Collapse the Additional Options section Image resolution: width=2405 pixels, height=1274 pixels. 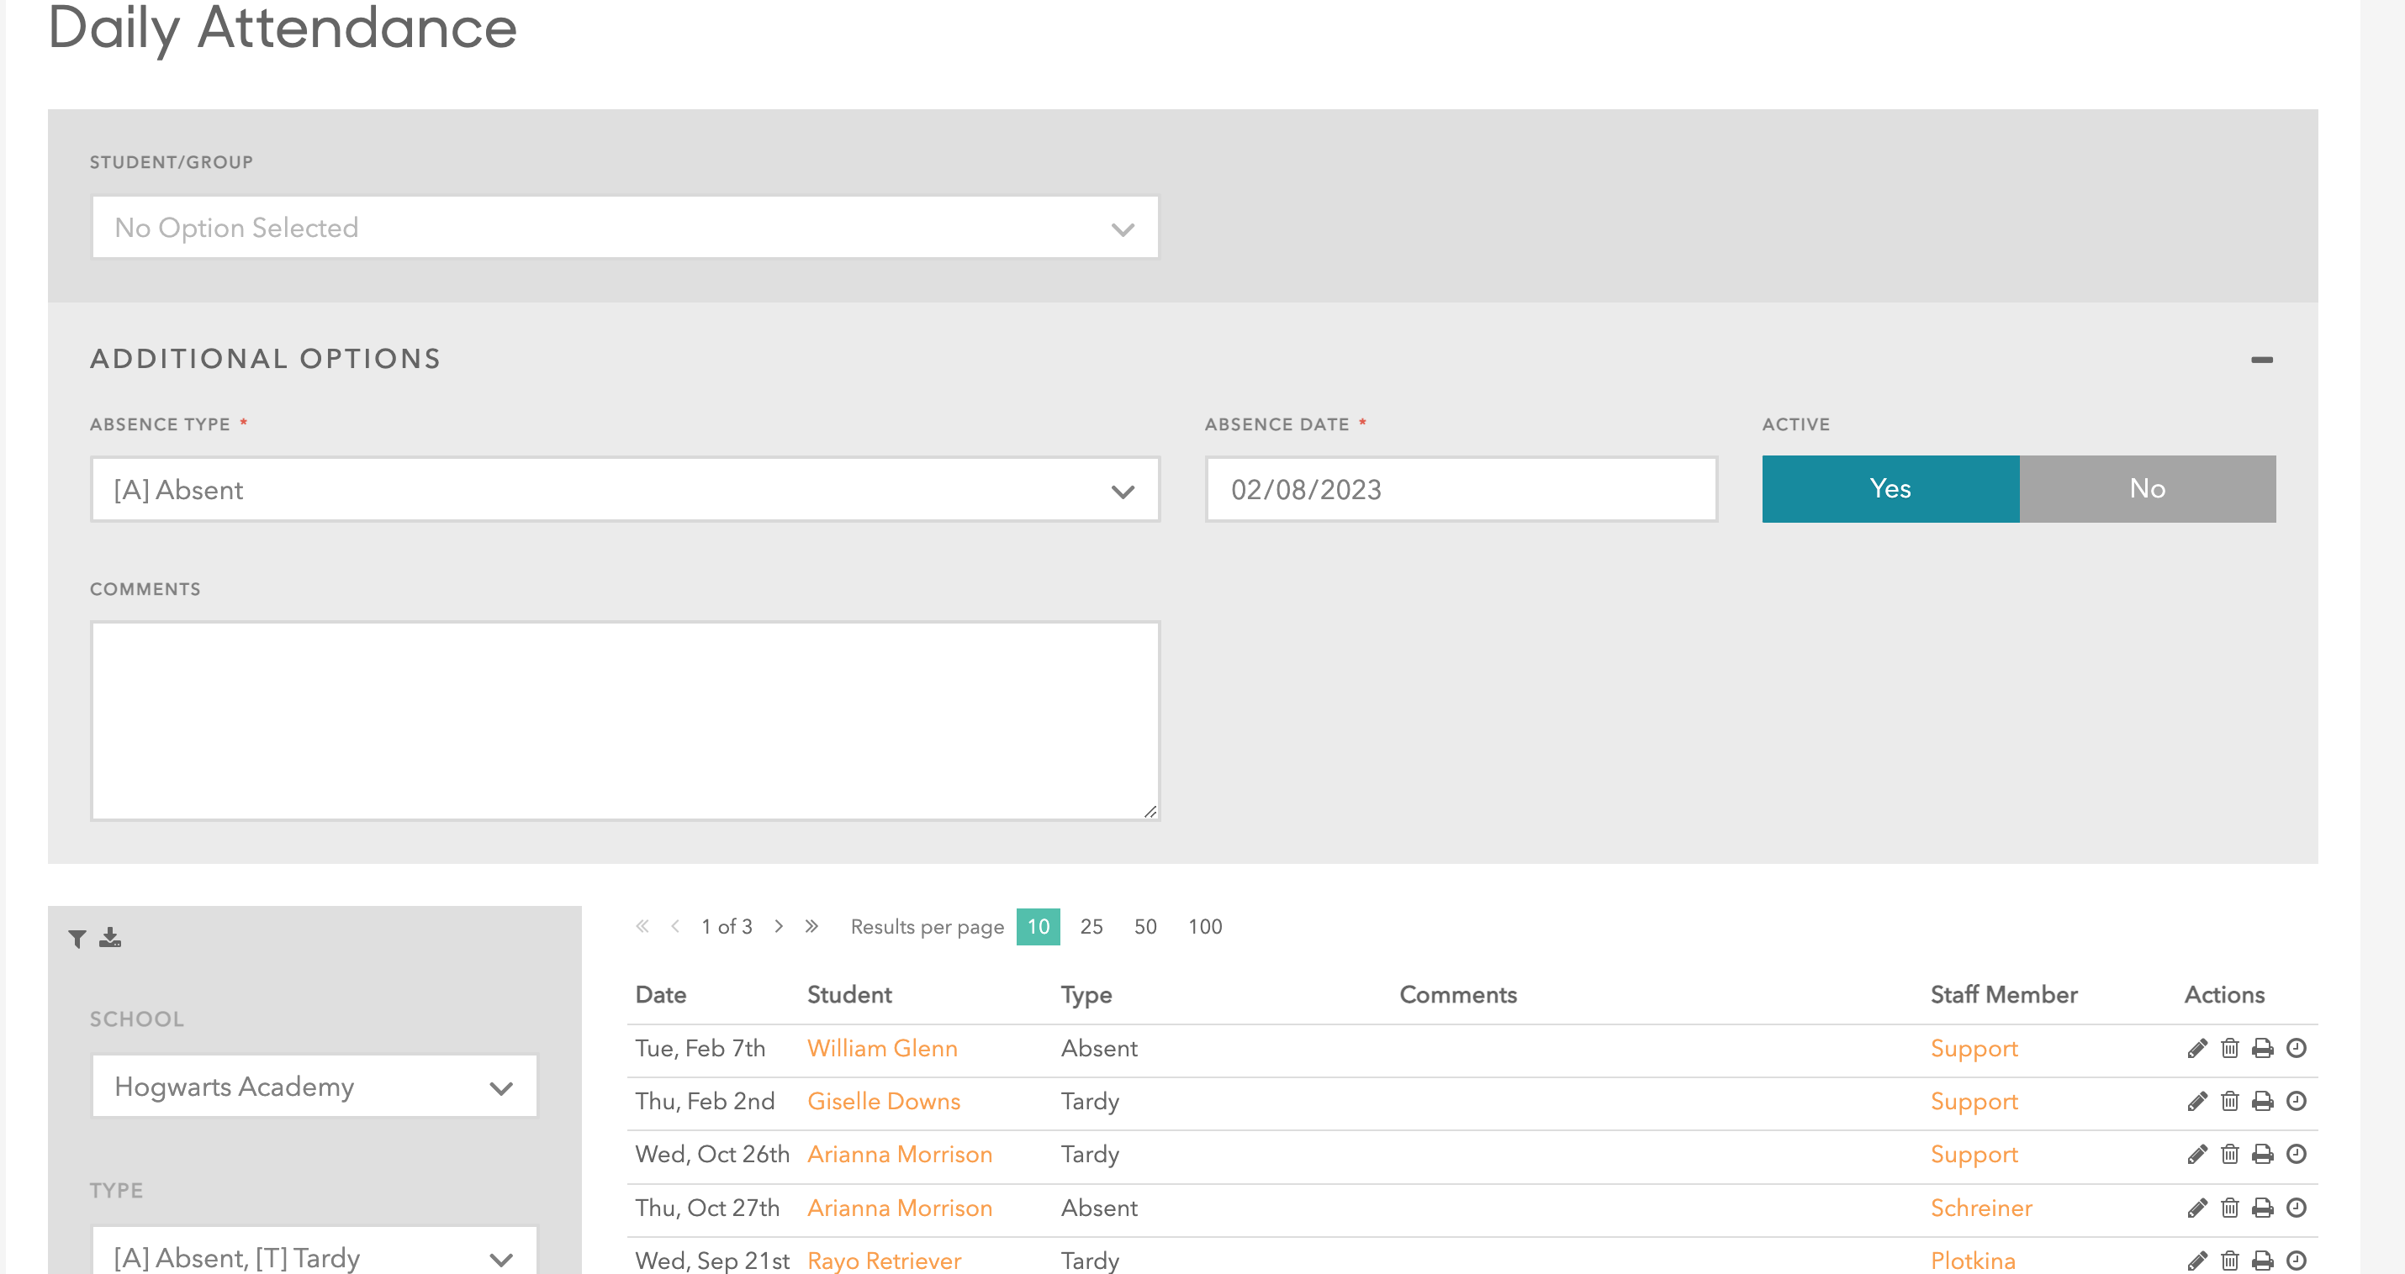point(2260,360)
